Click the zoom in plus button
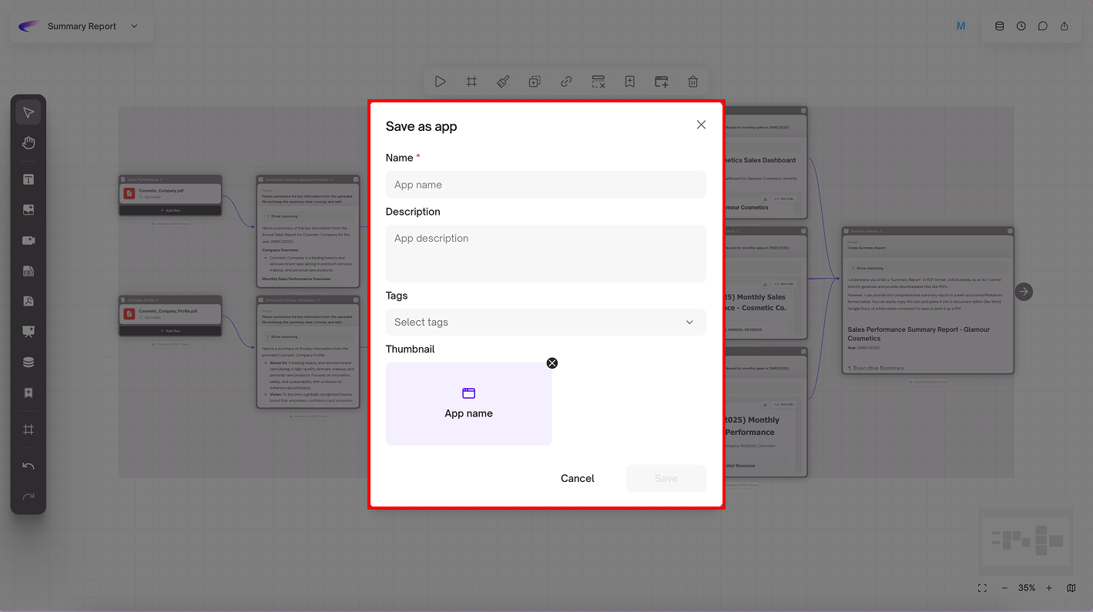 [1048, 588]
